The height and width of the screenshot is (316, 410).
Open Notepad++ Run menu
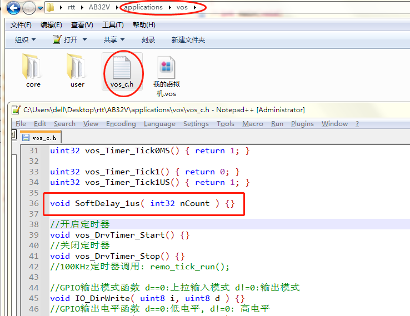click(277, 124)
